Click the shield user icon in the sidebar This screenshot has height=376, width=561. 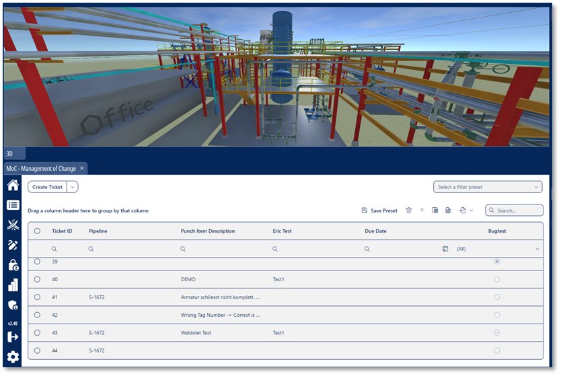(13, 305)
